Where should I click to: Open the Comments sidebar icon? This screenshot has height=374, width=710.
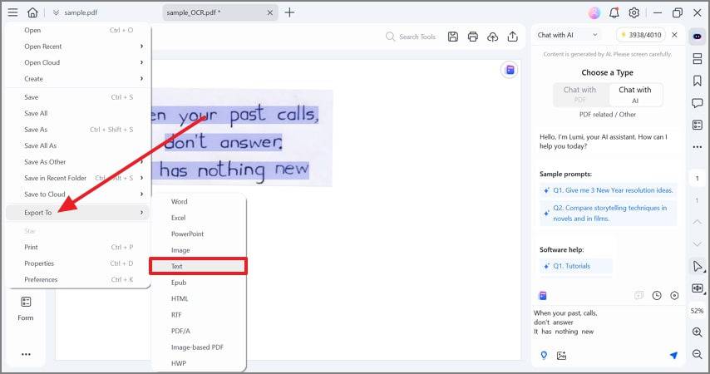[698, 103]
